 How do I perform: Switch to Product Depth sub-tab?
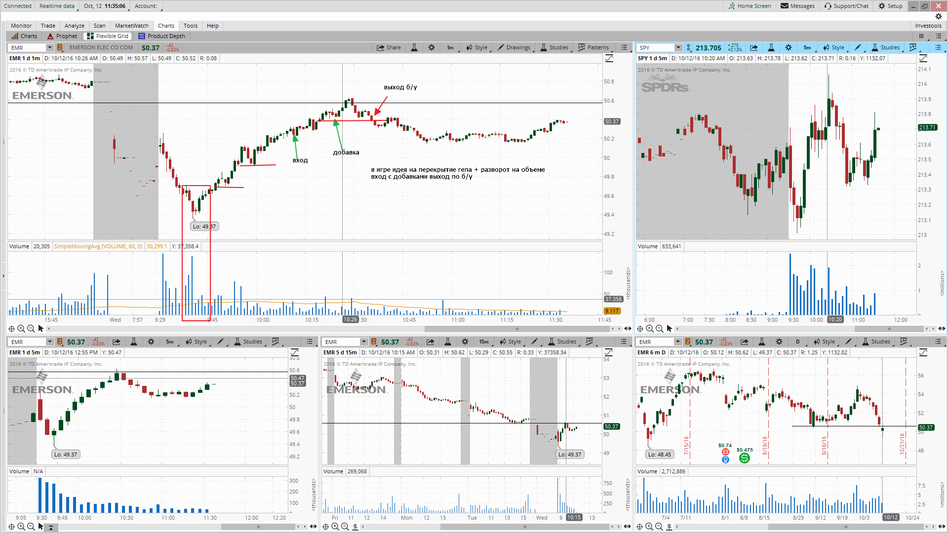click(161, 36)
